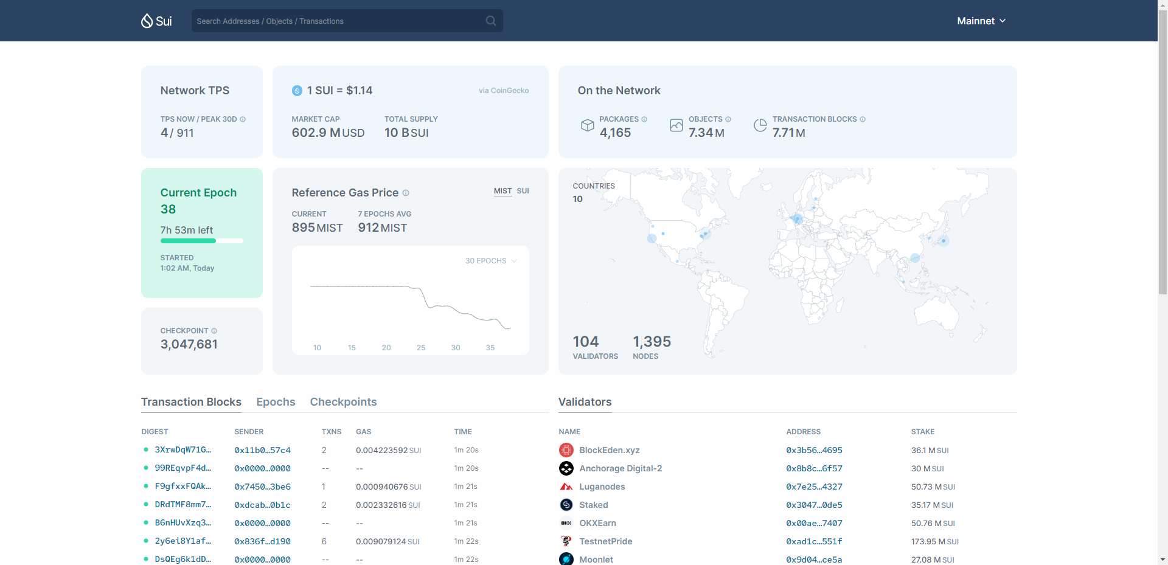Open transaction digest 3XrwDqW71G
The image size is (1168, 565).
[182, 450]
